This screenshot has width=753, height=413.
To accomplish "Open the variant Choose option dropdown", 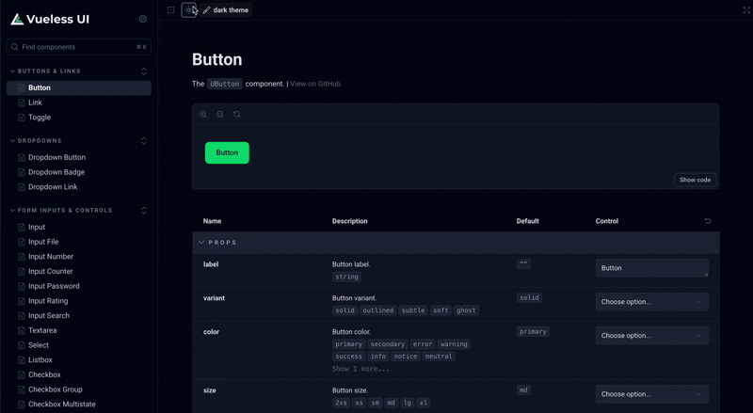I will click(x=651, y=302).
